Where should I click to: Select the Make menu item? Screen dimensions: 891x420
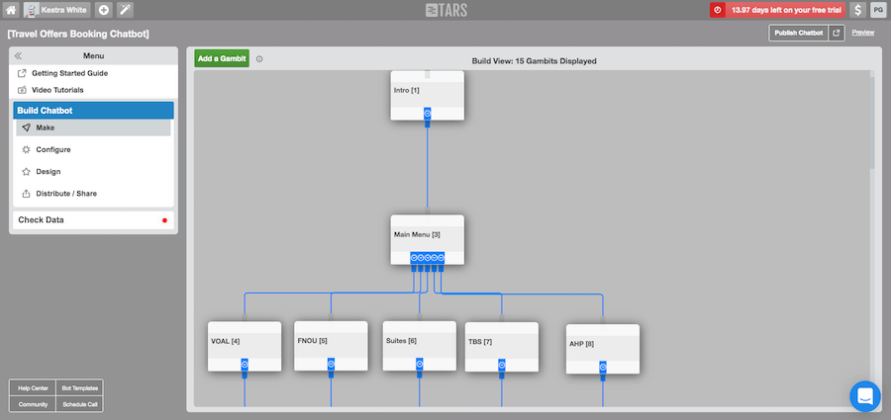(93, 127)
